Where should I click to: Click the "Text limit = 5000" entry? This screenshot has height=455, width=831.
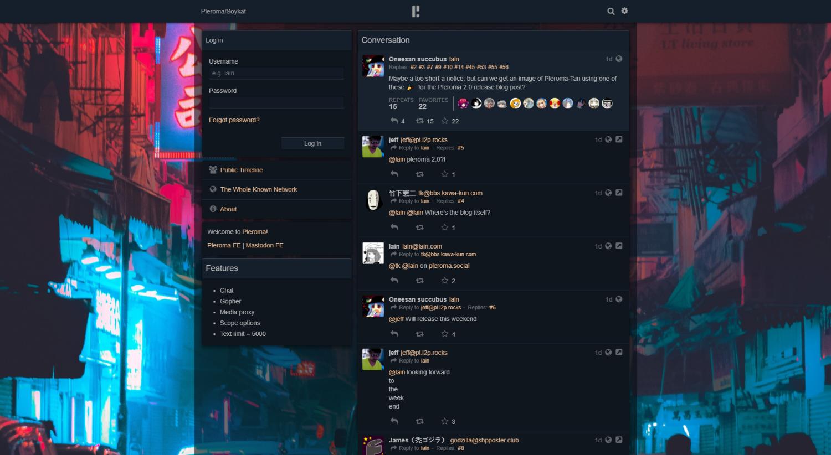[x=243, y=334]
